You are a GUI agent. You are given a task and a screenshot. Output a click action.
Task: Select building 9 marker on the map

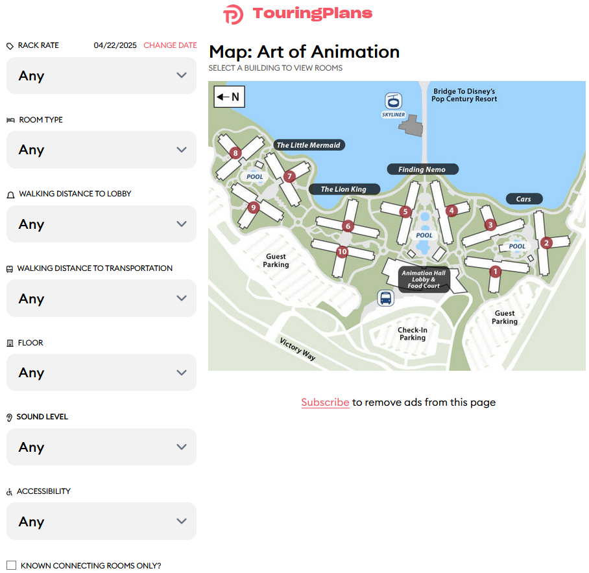[x=254, y=207]
